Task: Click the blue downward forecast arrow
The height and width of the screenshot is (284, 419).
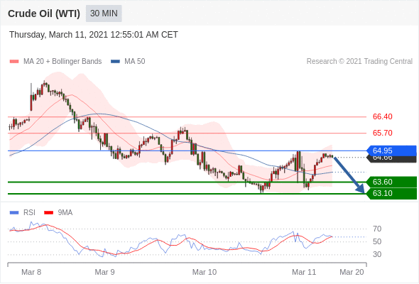Action: (x=349, y=175)
